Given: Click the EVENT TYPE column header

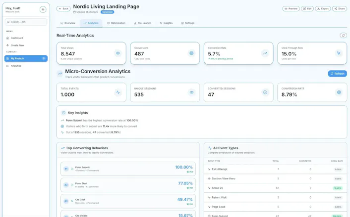Looking at the screenshot, I should pyautogui.click(x=214, y=161).
